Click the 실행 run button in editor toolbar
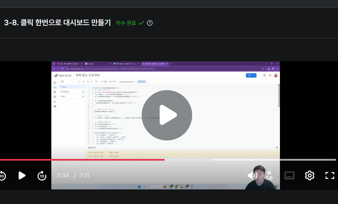Viewport: 338px width, 204px height. pos(104,82)
